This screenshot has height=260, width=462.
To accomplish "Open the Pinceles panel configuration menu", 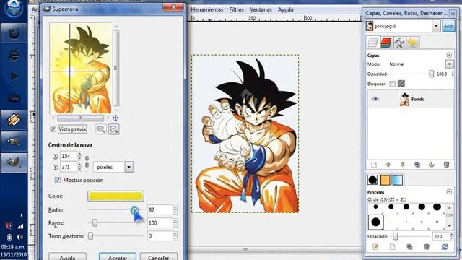I will click(x=449, y=192).
